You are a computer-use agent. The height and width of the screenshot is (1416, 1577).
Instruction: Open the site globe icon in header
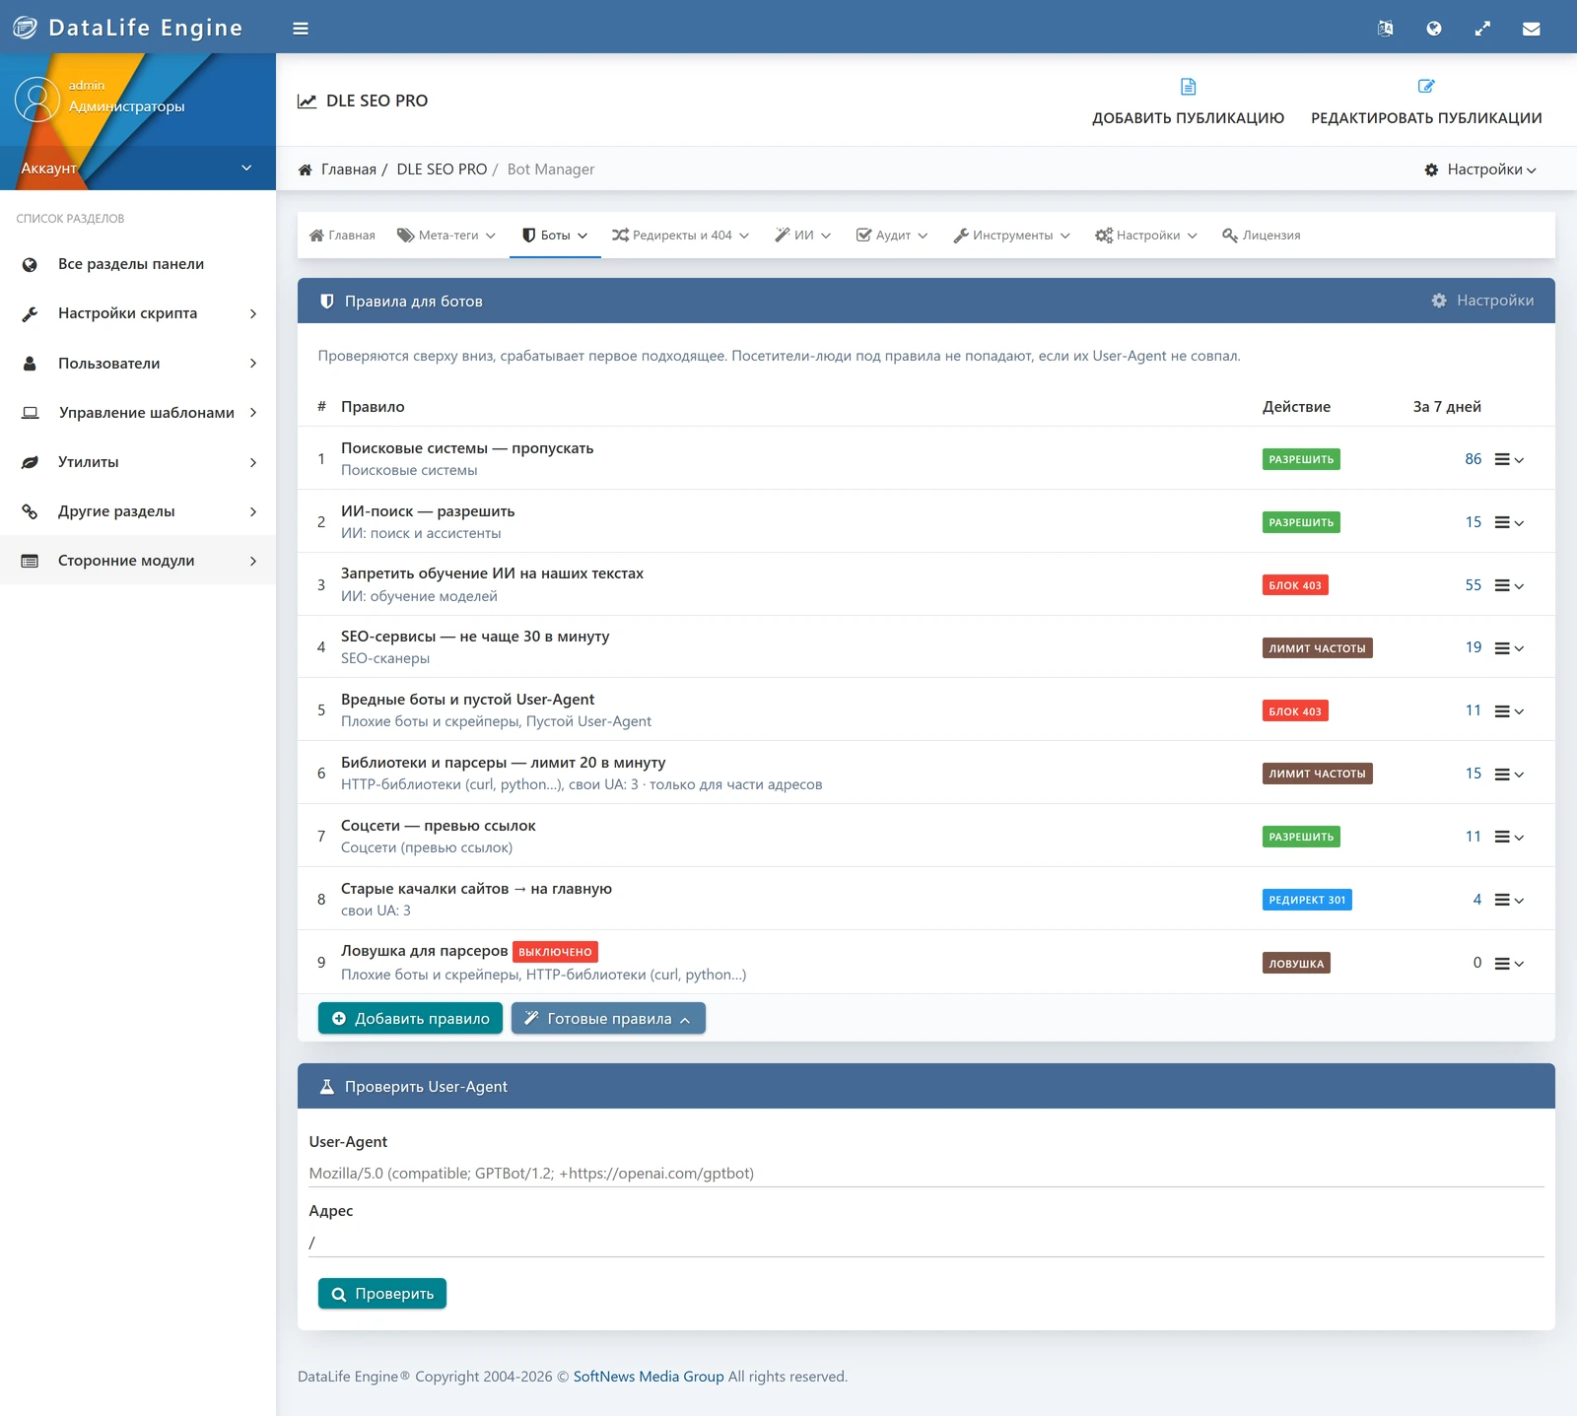point(1434,29)
